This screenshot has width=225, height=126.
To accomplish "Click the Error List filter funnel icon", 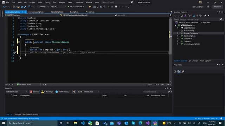I will pyautogui.click(x=74, y=92).
